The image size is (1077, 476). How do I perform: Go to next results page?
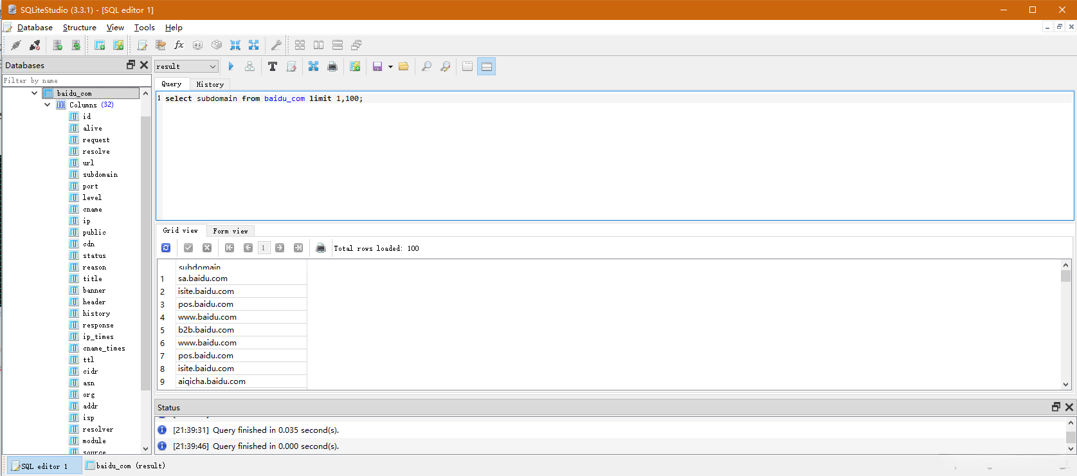click(280, 248)
